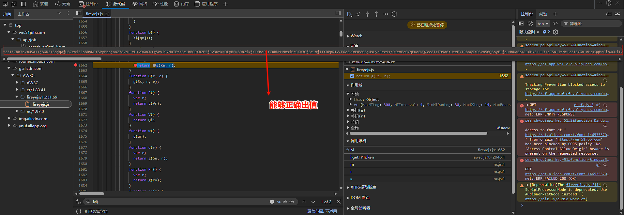Switch to 工作区 workspace tab

pyautogui.click(x=23, y=14)
